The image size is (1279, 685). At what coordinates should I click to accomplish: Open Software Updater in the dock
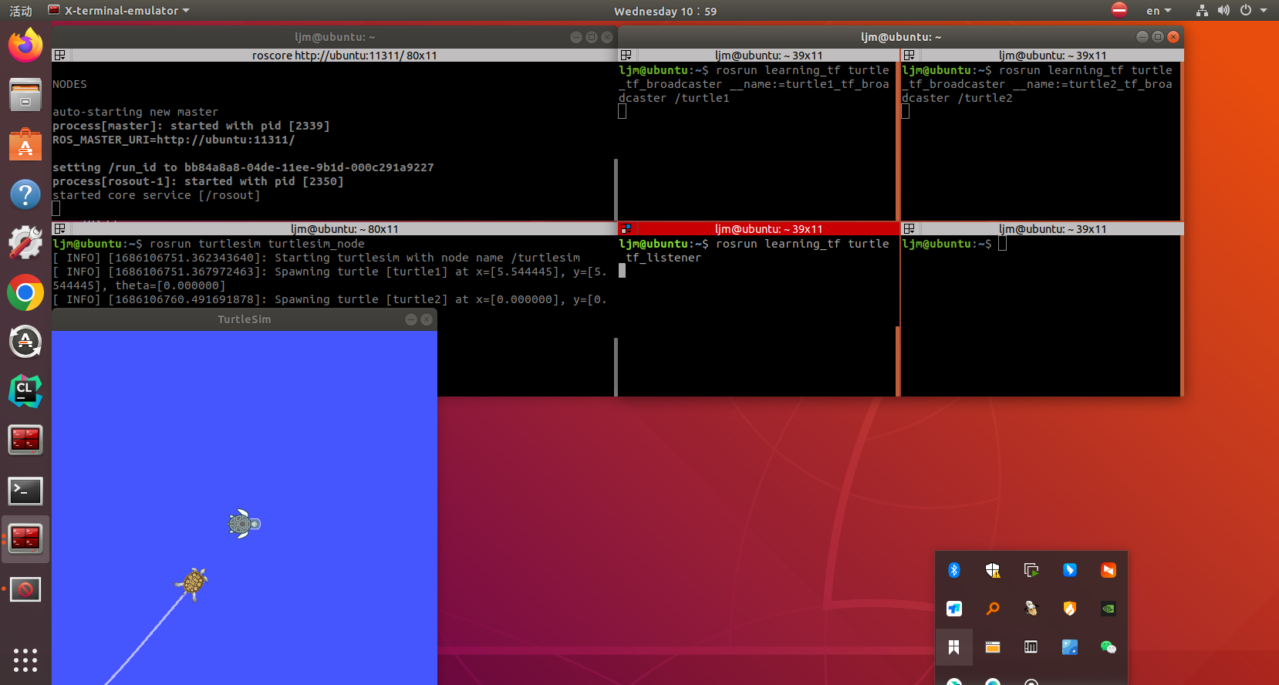coord(25,342)
